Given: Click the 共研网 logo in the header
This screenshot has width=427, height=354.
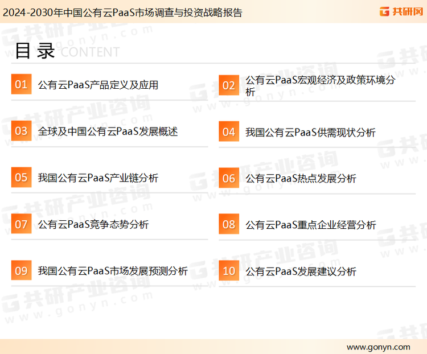Looking at the screenshot, I should [x=401, y=11].
